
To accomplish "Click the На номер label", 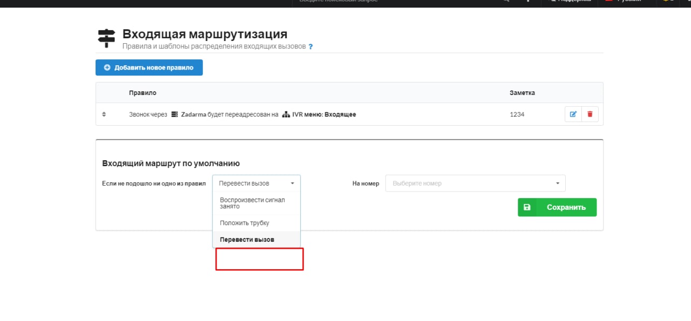I will (365, 183).
